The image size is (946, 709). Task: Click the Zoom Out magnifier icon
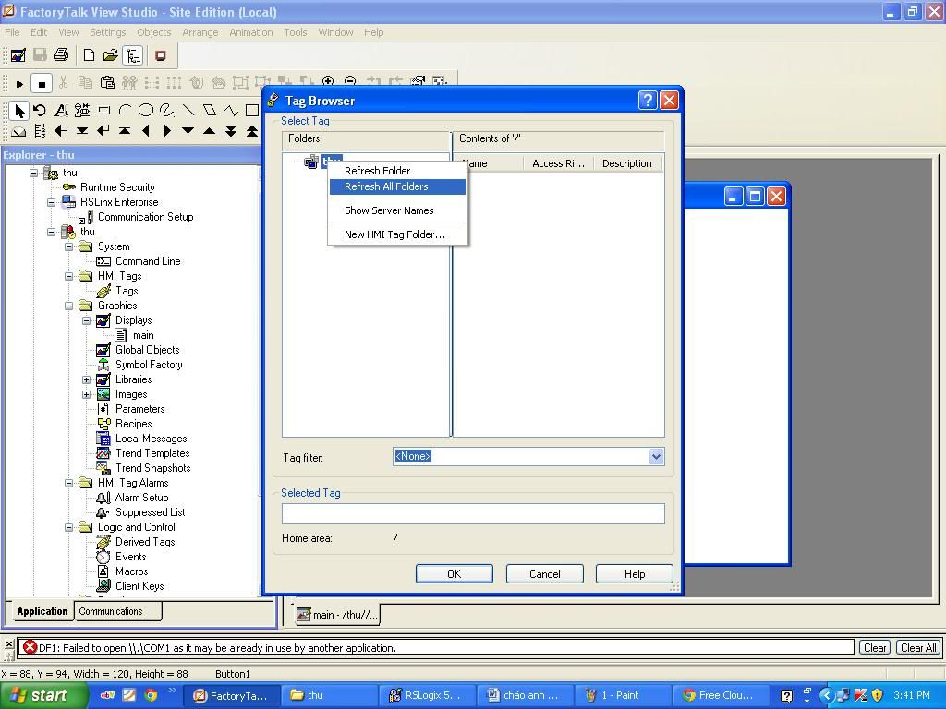tap(350, 81)
